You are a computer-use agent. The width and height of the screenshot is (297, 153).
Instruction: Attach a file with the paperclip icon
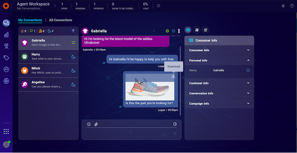point(96,124)
